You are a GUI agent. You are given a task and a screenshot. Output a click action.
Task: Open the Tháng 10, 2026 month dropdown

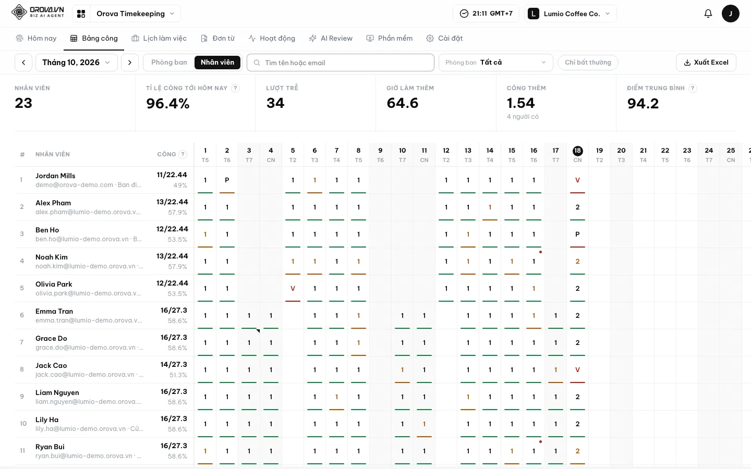pos(76,63)
